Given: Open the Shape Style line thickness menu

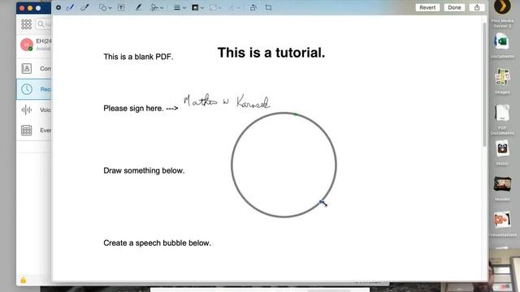Looking at the screenshot, I should (x=180, y=7).
